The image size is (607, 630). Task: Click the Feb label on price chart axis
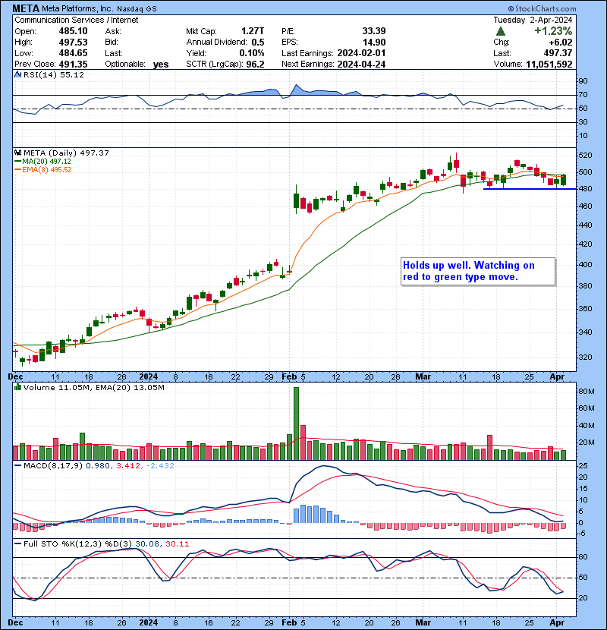(x=289, y=376)
